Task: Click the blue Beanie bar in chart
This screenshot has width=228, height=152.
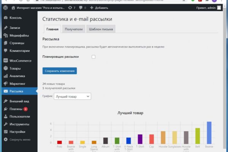Action: [x=209, y=133]
